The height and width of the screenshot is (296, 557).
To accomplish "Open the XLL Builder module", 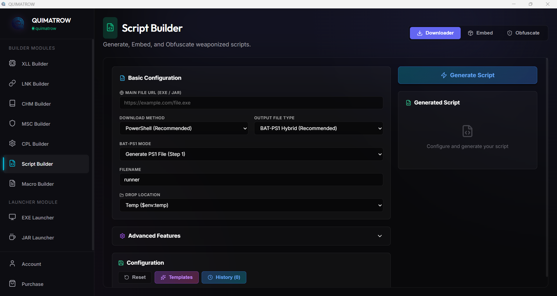I will tap(35, 64).
